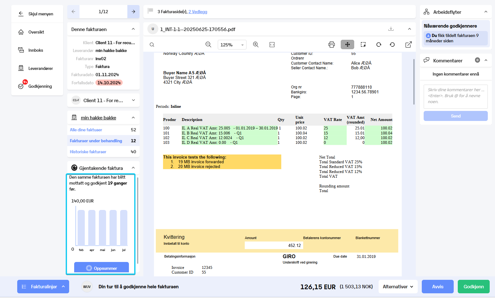Open the 2 Vedlegg link
Screen dimensions: 495x298
click(x=198, y=12)
